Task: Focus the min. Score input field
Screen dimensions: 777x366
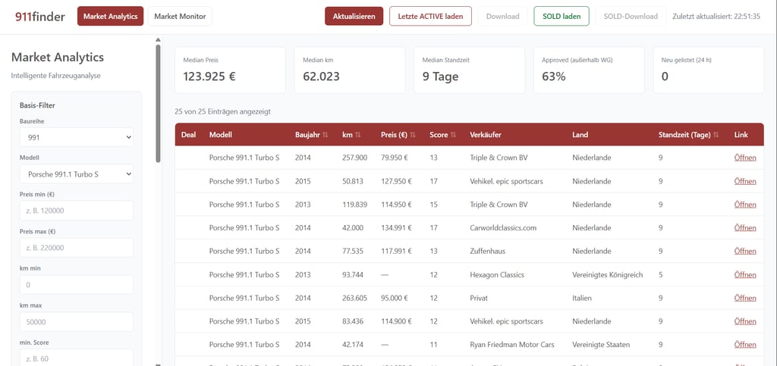Action: pyautogui.click(x=77, y=358)
